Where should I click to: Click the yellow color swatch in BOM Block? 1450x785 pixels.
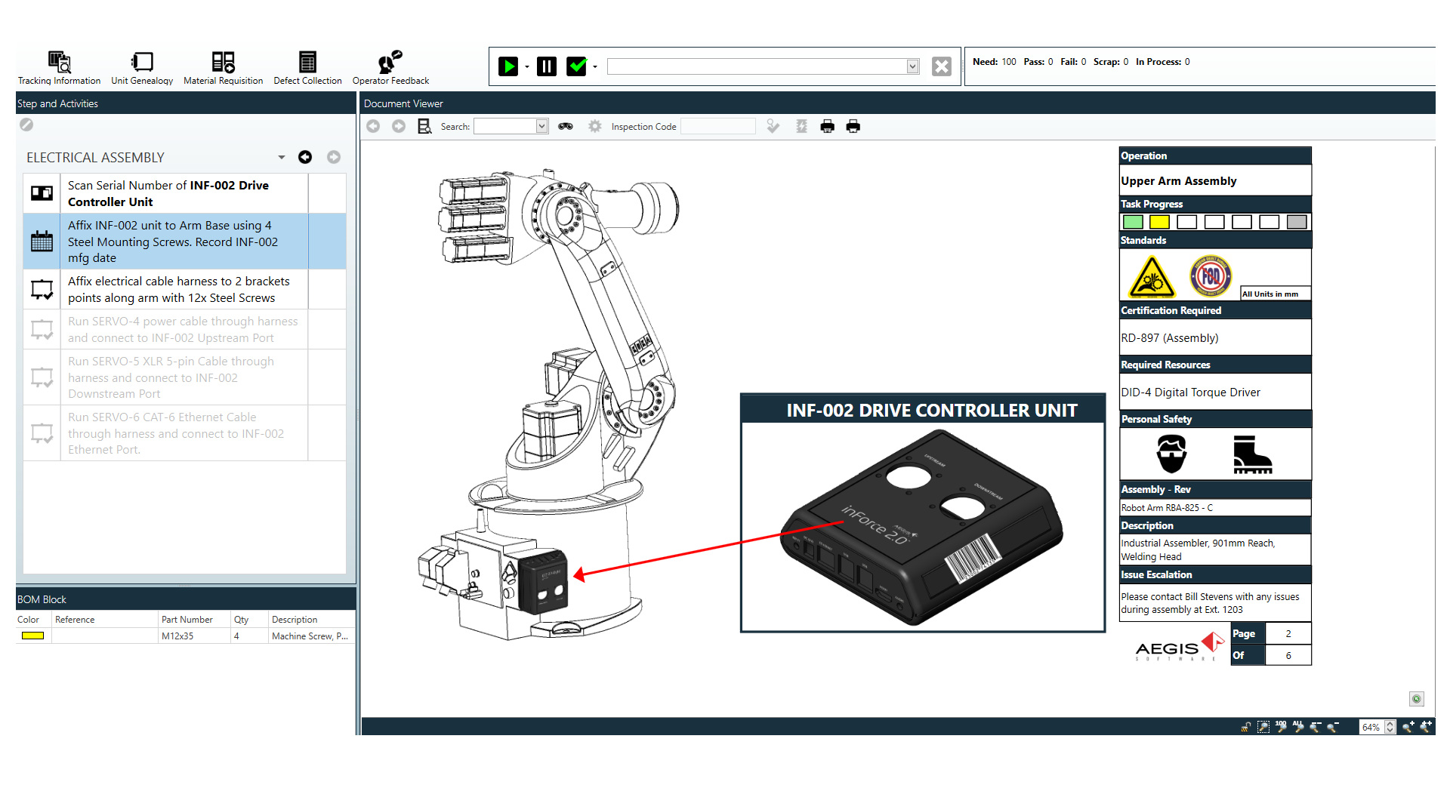tap(32, 636)
